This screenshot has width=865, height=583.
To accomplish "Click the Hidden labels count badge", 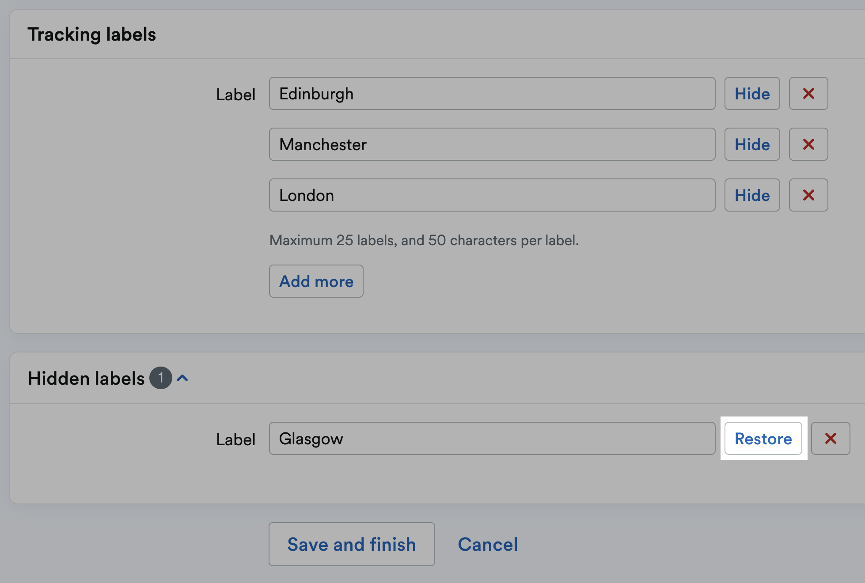I will click(x=161, y=378).
